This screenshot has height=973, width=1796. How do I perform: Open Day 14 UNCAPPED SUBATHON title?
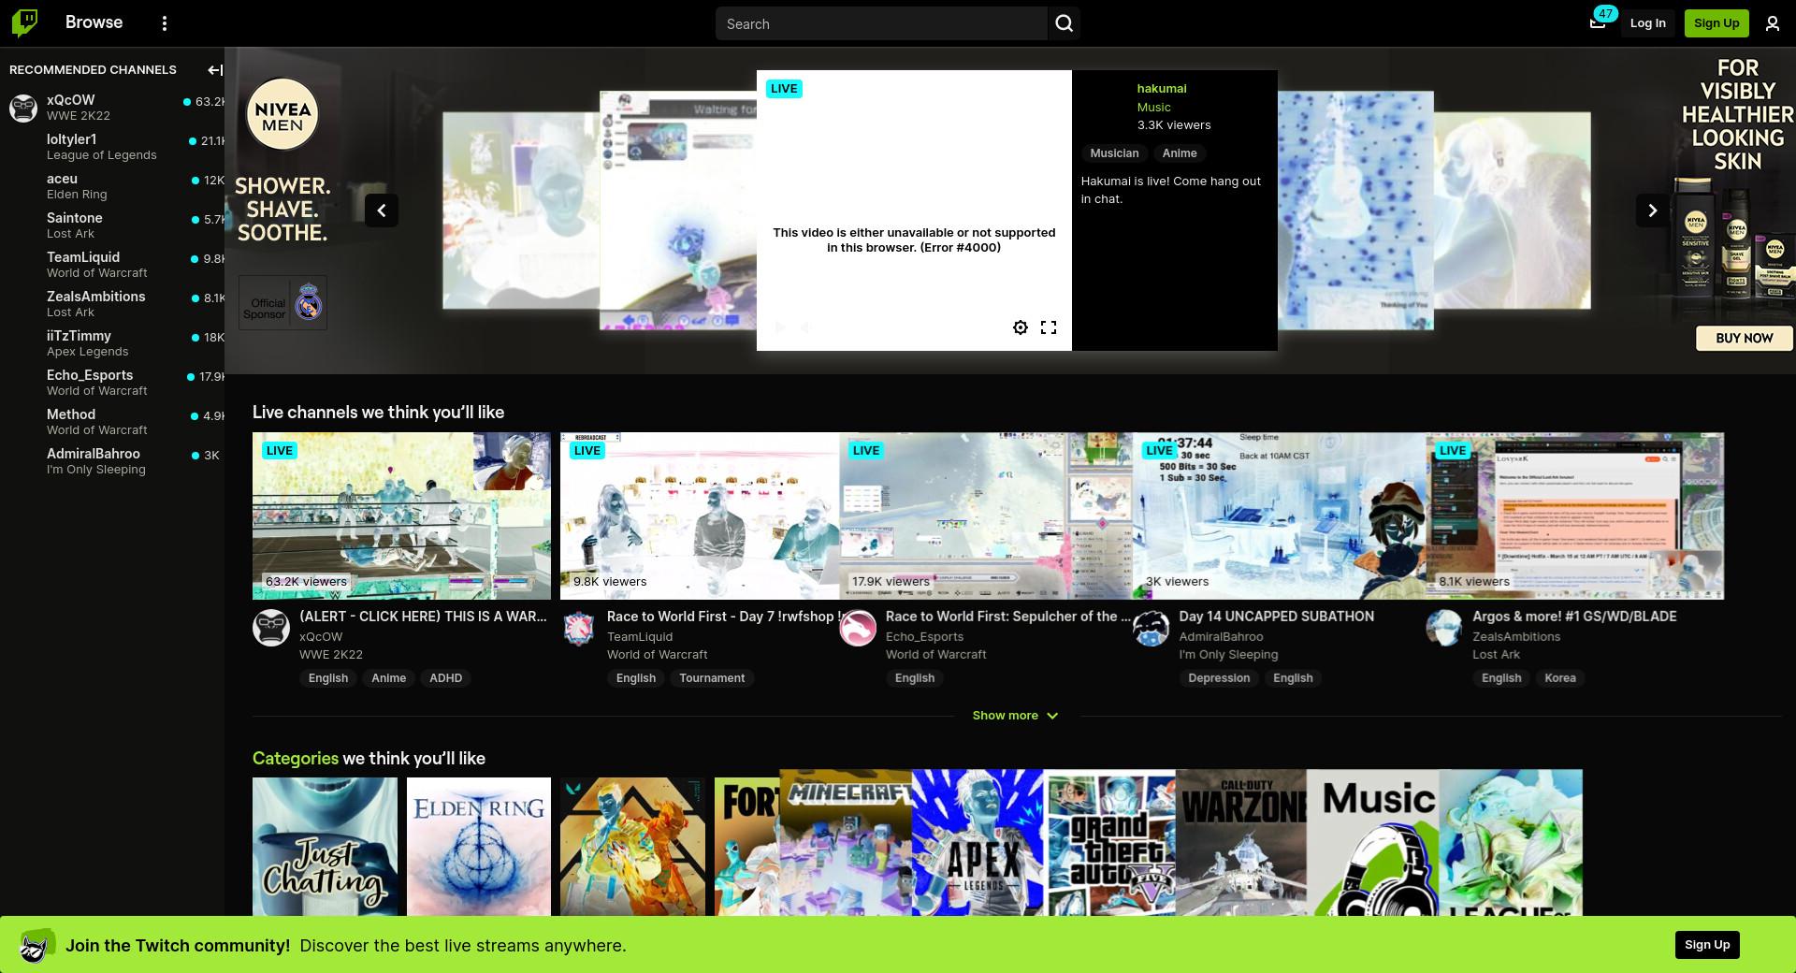tap(1276, 617)
